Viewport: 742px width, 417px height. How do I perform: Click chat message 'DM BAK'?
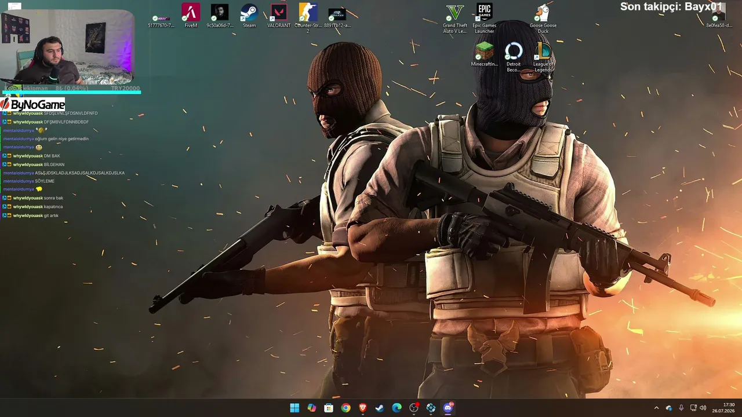52,156
